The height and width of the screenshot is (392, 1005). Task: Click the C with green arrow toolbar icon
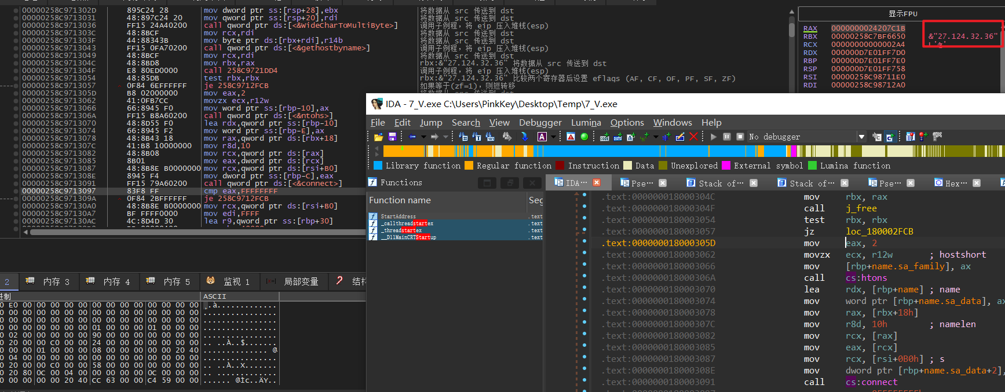(890, 137)
